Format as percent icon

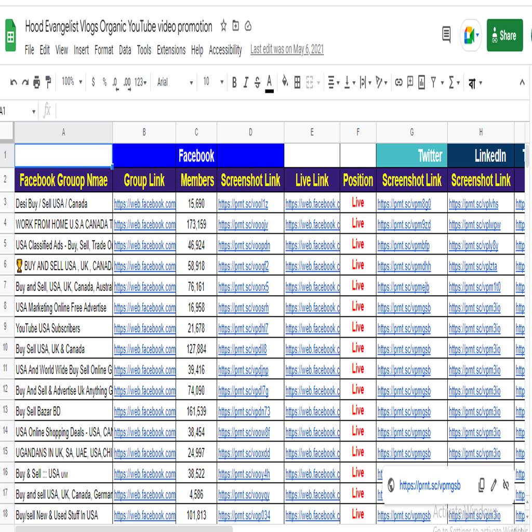(104, 82)
